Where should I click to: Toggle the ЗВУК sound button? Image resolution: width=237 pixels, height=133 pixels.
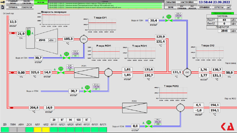coord(170,7)
